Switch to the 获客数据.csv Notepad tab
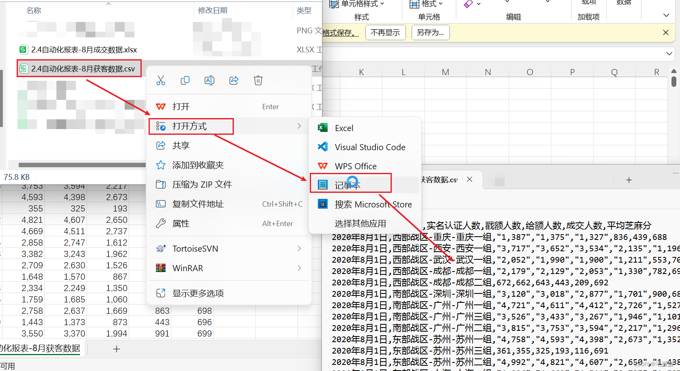The width and height of the screenshot is (680, 371). [440, 179]
